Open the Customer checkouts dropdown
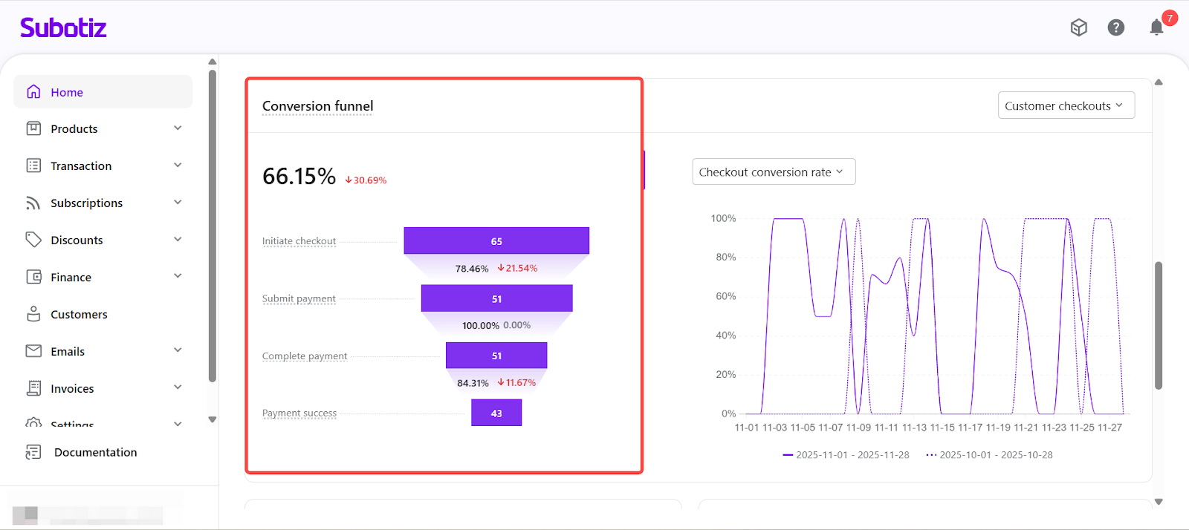 (1066, 105)
